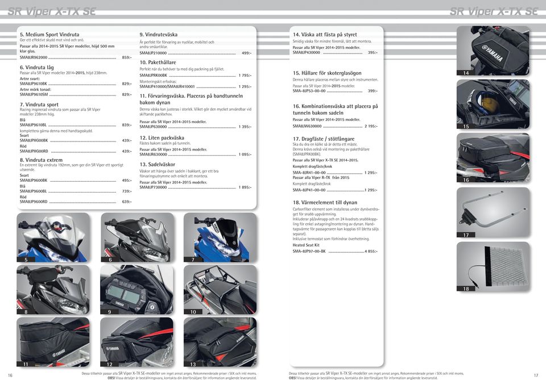Select heading '6. Vindruta låg'
The image size is (546, 380).
click(x=36, y=67)
